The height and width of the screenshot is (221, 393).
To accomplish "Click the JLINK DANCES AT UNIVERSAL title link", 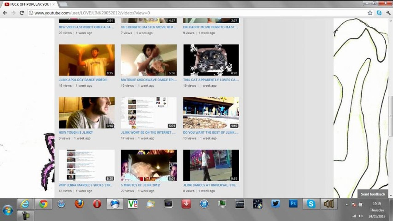I will (211, 185).
